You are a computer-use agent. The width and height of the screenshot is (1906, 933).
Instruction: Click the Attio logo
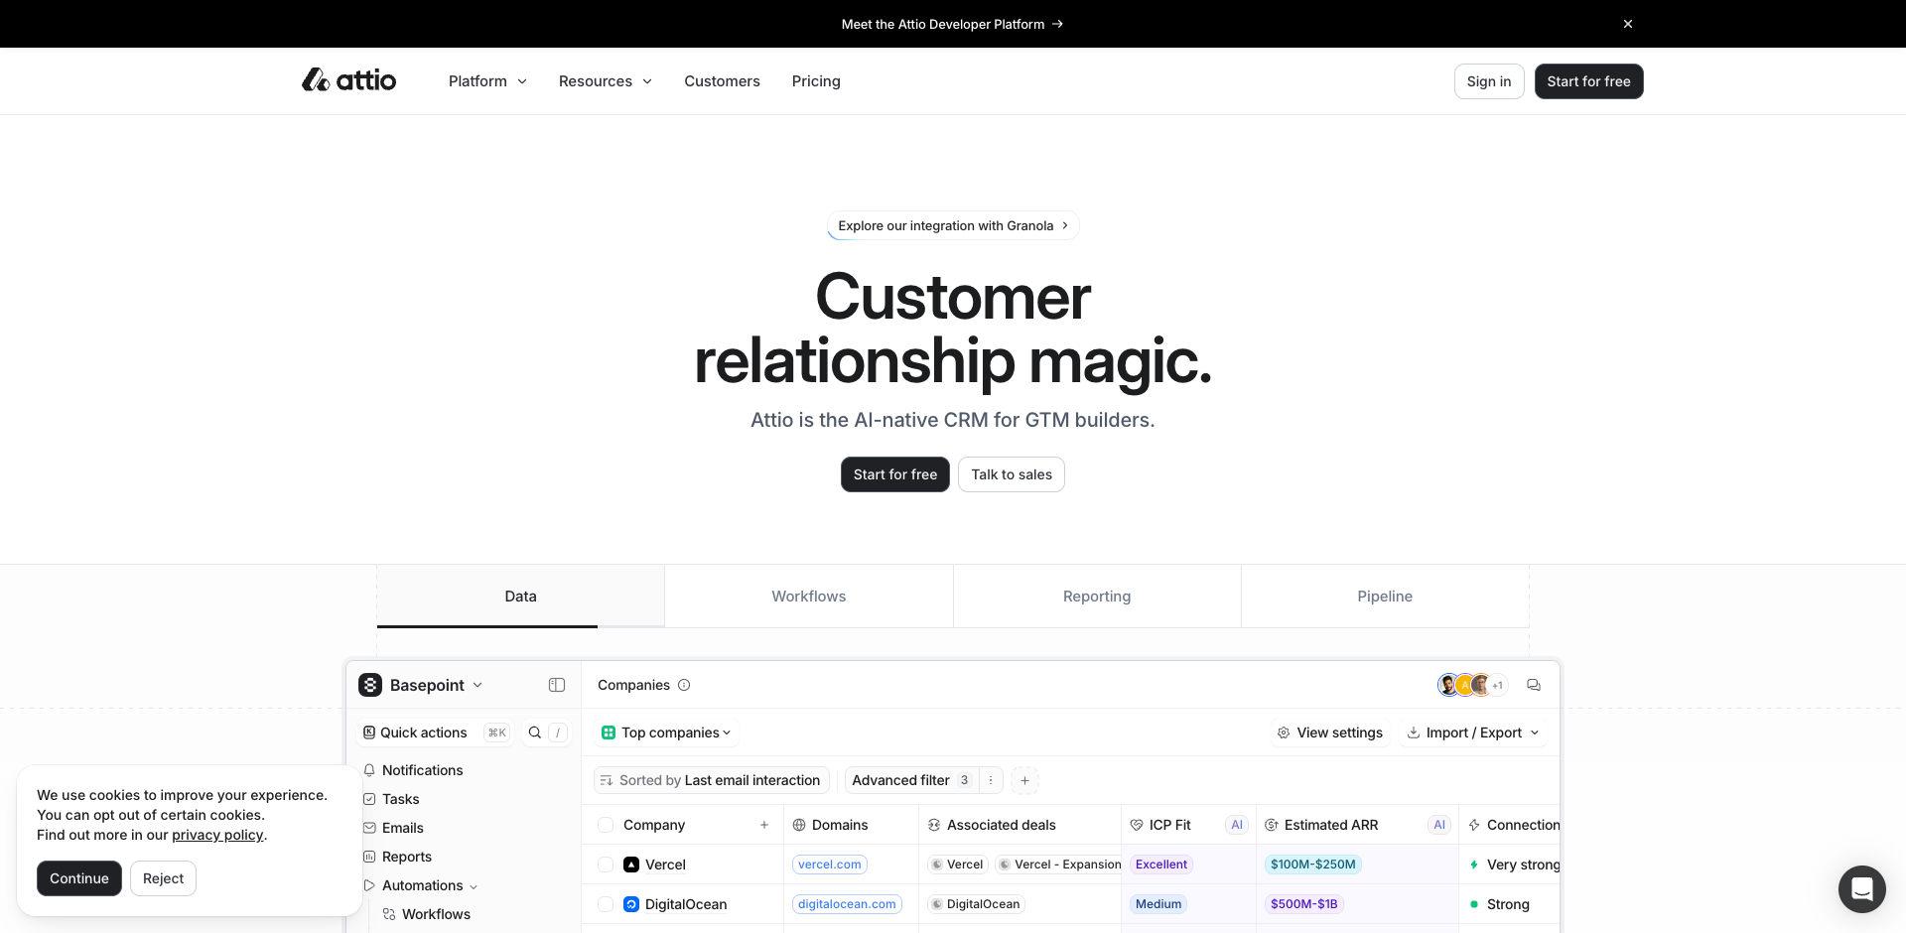point(348,80)
